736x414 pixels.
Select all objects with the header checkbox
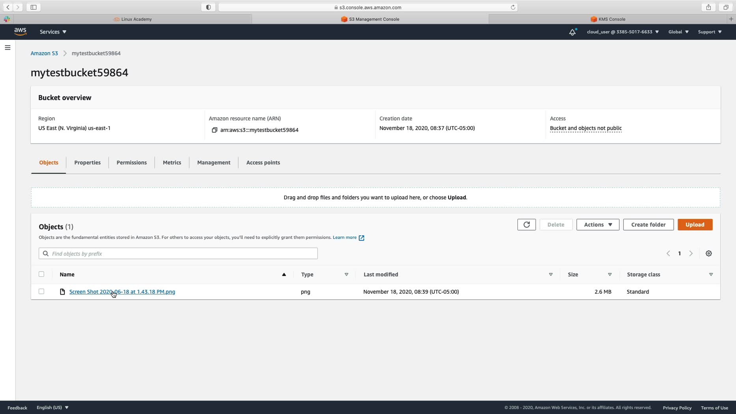(41, 274)
